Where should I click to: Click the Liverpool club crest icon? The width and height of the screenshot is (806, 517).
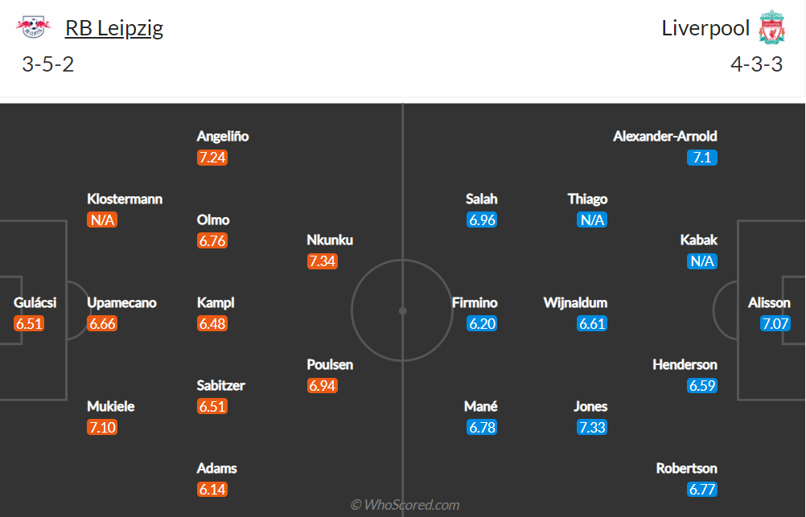tap(771, 27)
